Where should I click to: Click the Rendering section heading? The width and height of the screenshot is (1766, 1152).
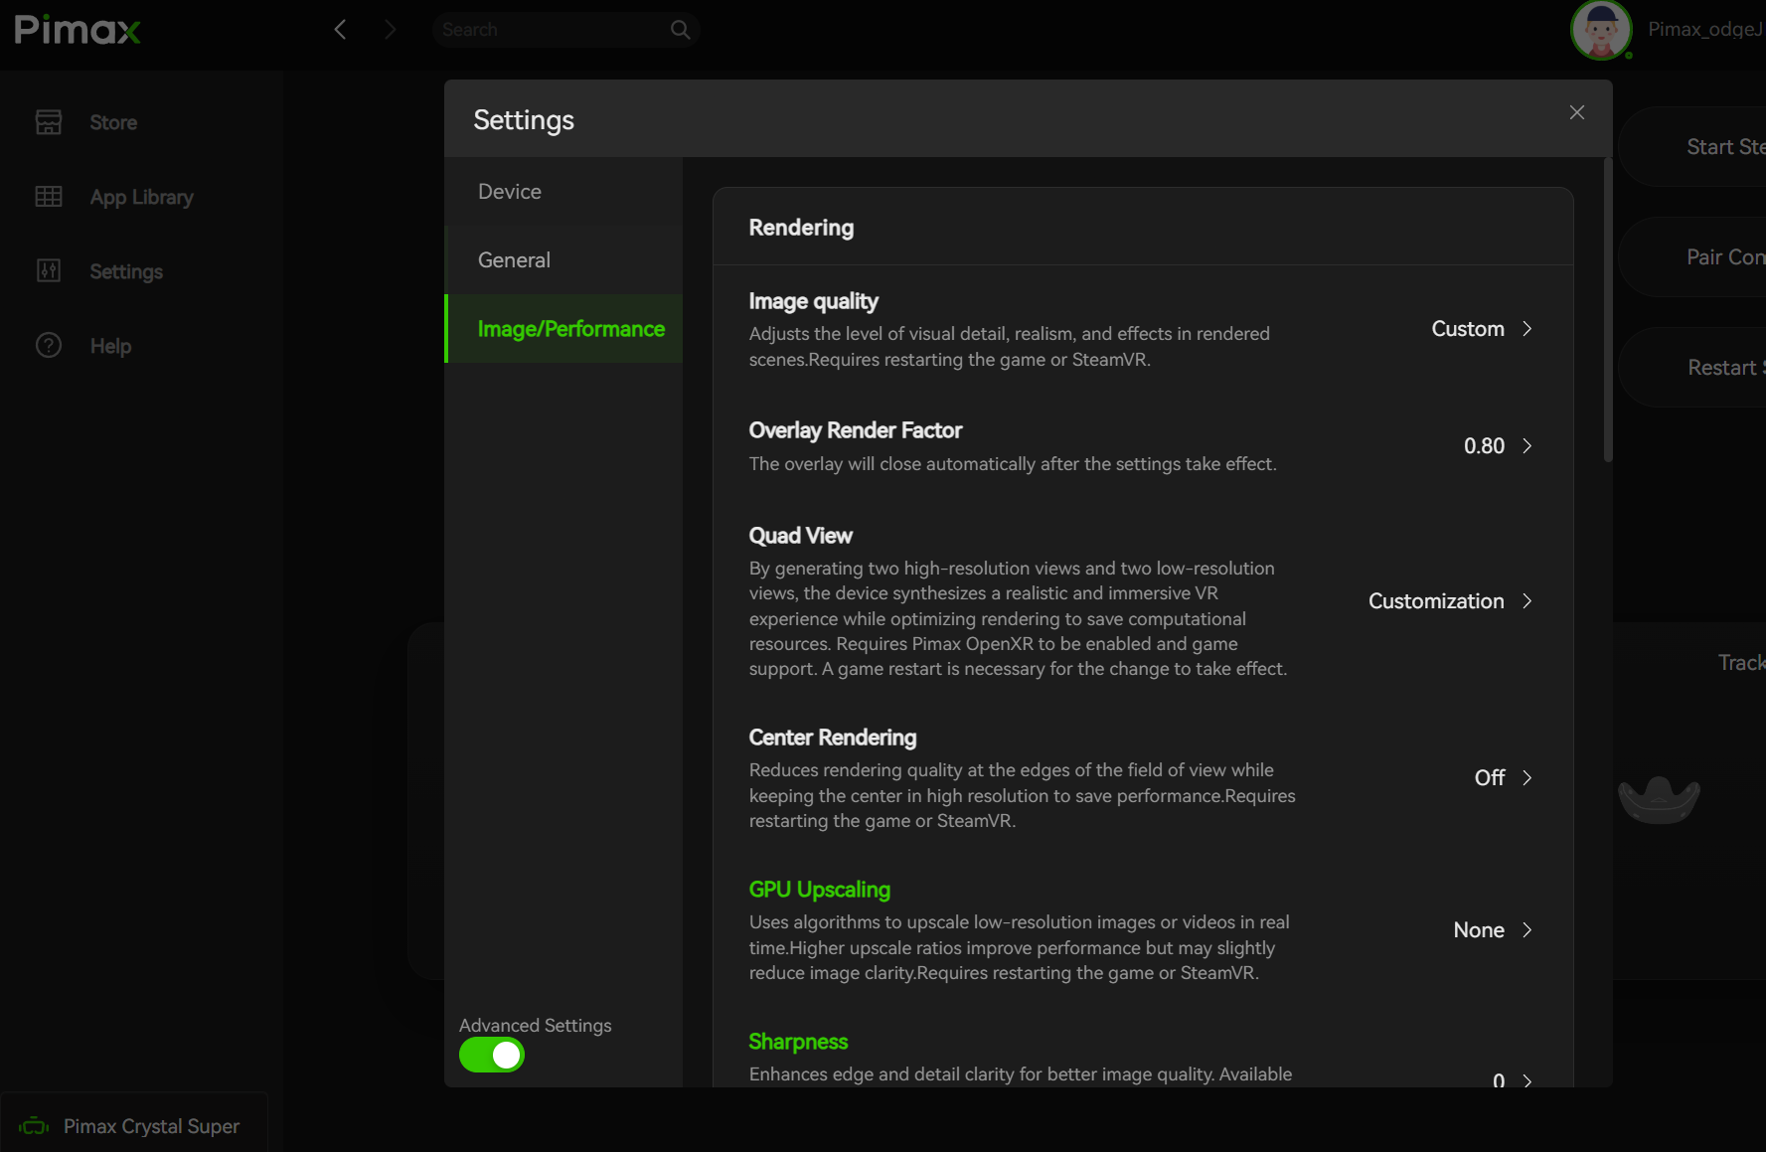(x=801, y=228)
